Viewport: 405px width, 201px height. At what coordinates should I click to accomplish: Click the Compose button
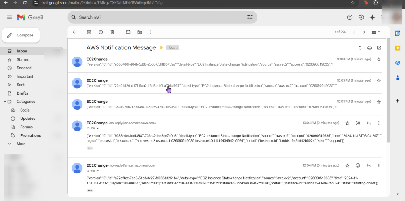(x=21, y=35)
